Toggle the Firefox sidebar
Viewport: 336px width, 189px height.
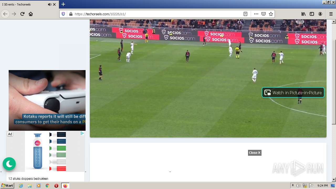(312, 14)
